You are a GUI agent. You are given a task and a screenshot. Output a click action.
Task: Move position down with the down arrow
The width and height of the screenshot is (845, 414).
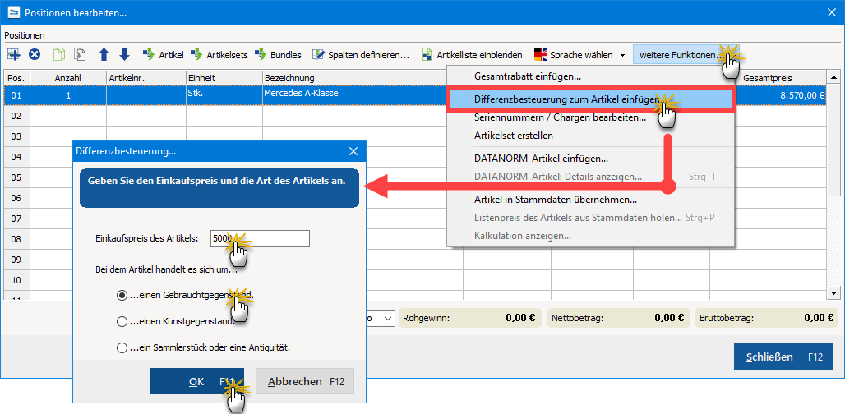(124, 55)
